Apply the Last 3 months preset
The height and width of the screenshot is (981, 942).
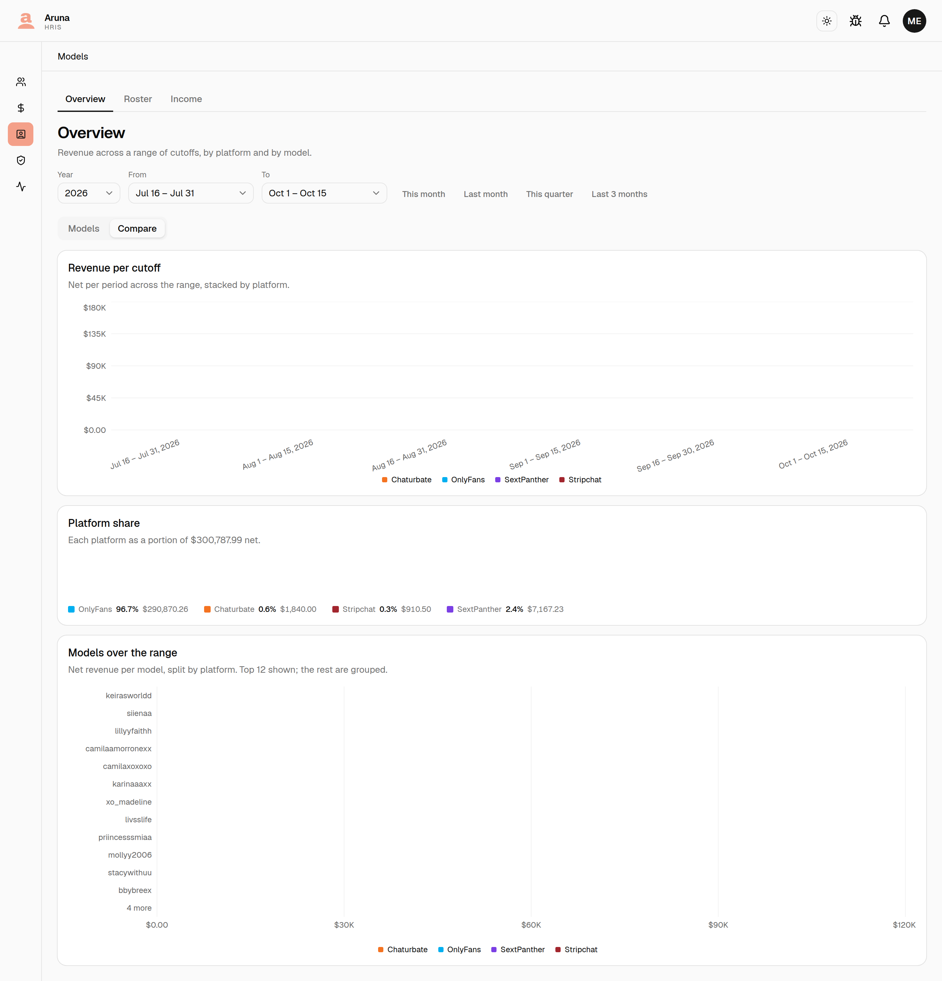click(619, 194)
